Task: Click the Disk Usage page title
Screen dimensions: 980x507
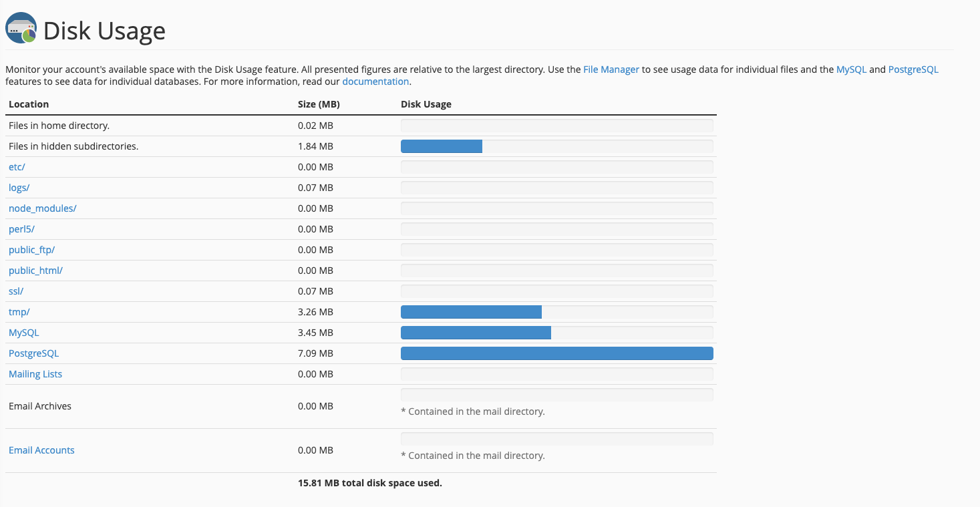Action: (x=104, y=31)
